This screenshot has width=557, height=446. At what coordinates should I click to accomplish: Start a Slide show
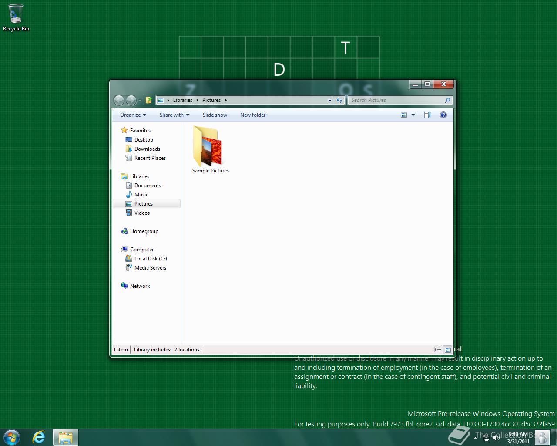(215, 115)
